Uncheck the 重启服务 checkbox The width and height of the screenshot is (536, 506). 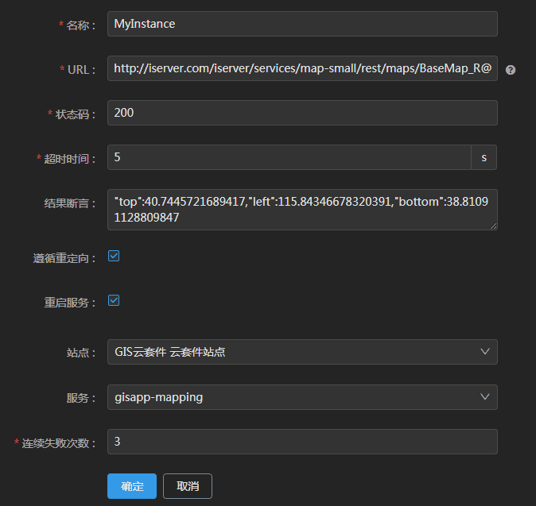[x=114, y=301]
